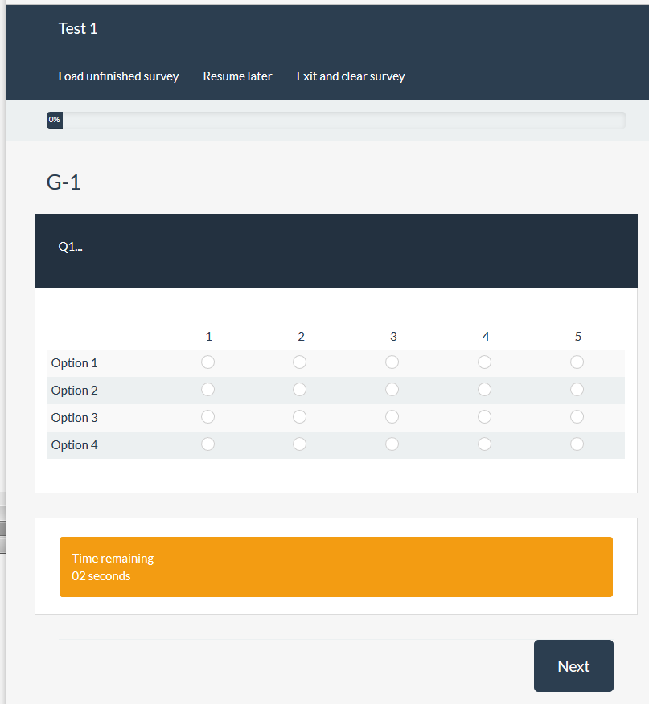Choose rating 5 for Option 1

[x=577, y=362]
